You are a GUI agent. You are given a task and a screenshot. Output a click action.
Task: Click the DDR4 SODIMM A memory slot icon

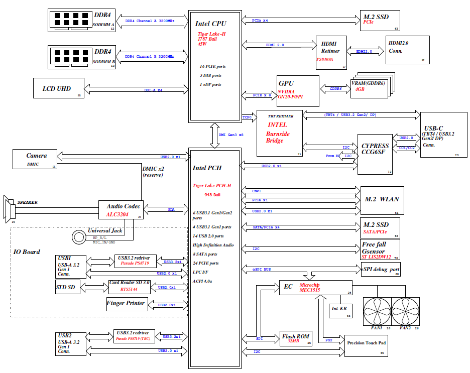click(x=70, y=19)
